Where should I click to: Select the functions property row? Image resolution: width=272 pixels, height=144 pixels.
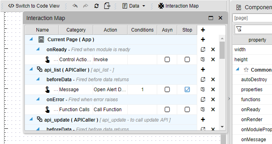(x=252, y=100)
